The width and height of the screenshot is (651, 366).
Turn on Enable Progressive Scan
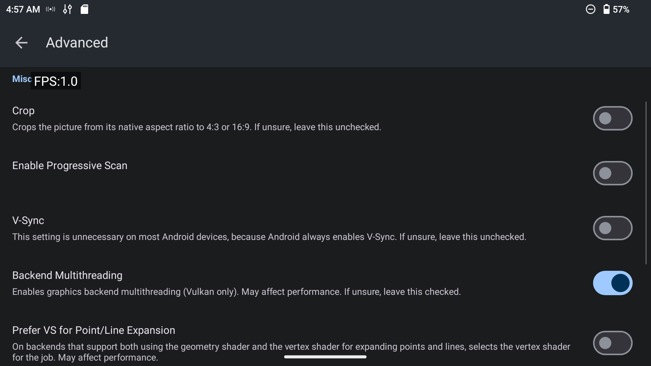(612, 173)
